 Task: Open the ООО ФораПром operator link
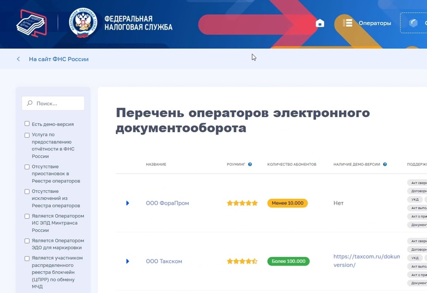[x=168, y=203]
